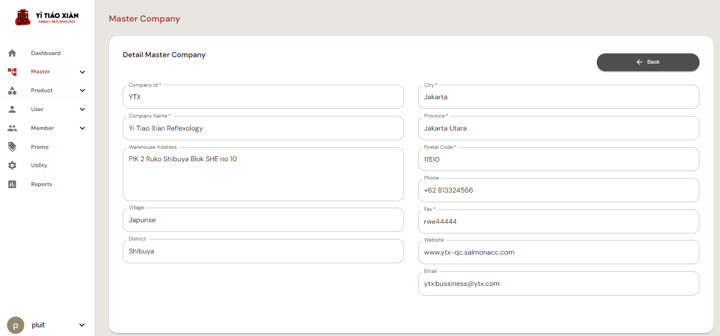The image size is (720, 336).
Task: Click the Company Name field
Action: point(263,128)
